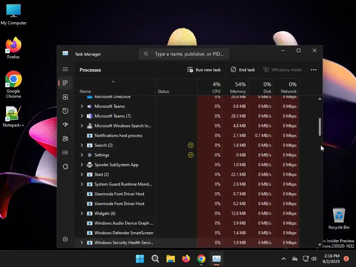Open taskbar Search icon
The image size is (356, 267).
155,259
